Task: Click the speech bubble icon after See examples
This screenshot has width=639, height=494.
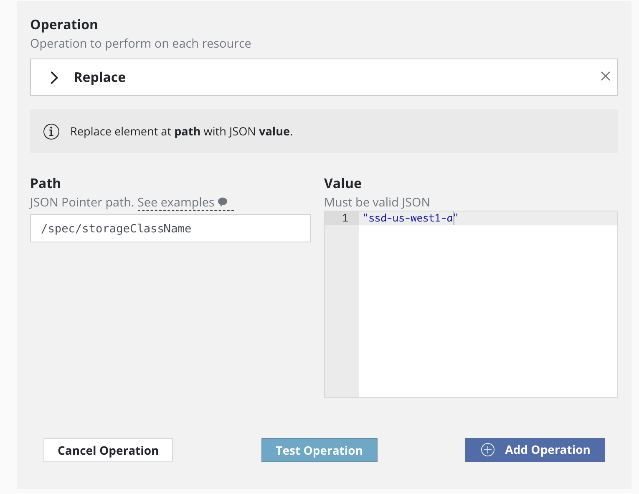Action: 223,202
